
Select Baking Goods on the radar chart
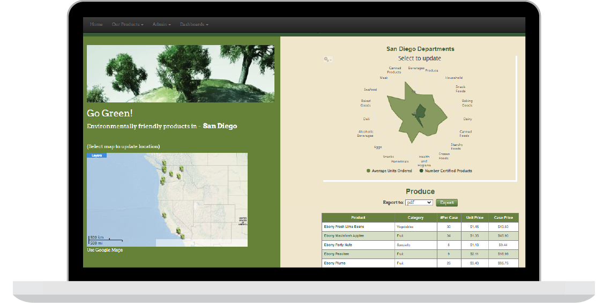tap(467, 103)
